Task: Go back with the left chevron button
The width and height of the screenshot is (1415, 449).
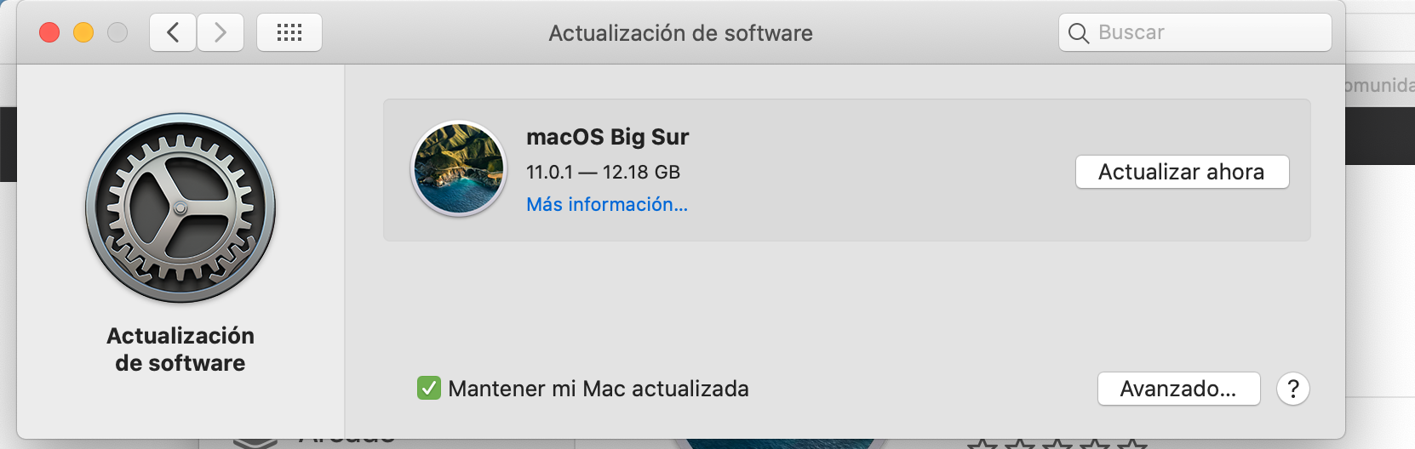Action: click(173, 33)
